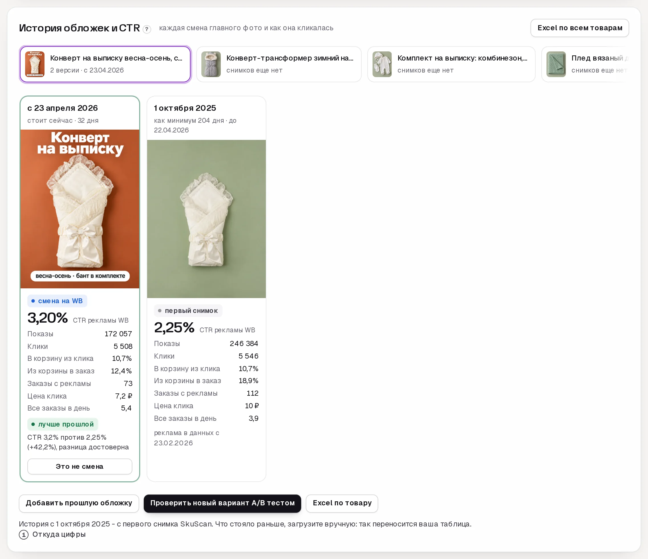Click the grey winter envelope product thumbnail

(x=211, y=64)
